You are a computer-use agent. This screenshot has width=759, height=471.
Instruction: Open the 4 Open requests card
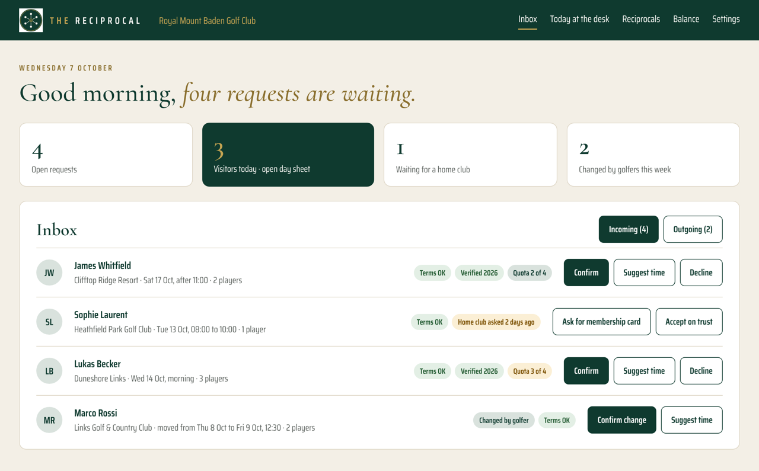coord(106,155)
